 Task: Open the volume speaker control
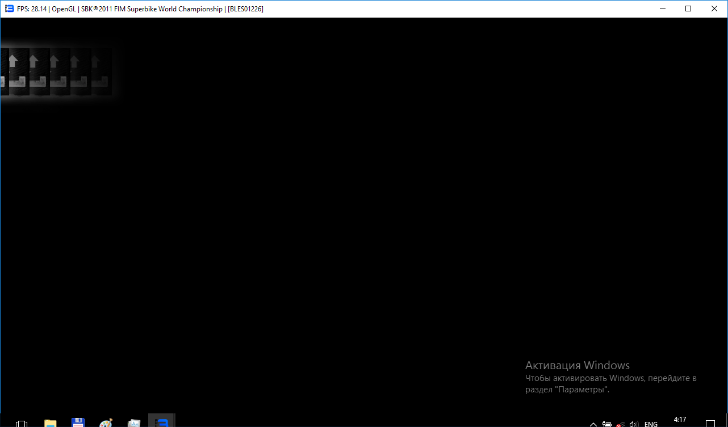click(634, 424)
